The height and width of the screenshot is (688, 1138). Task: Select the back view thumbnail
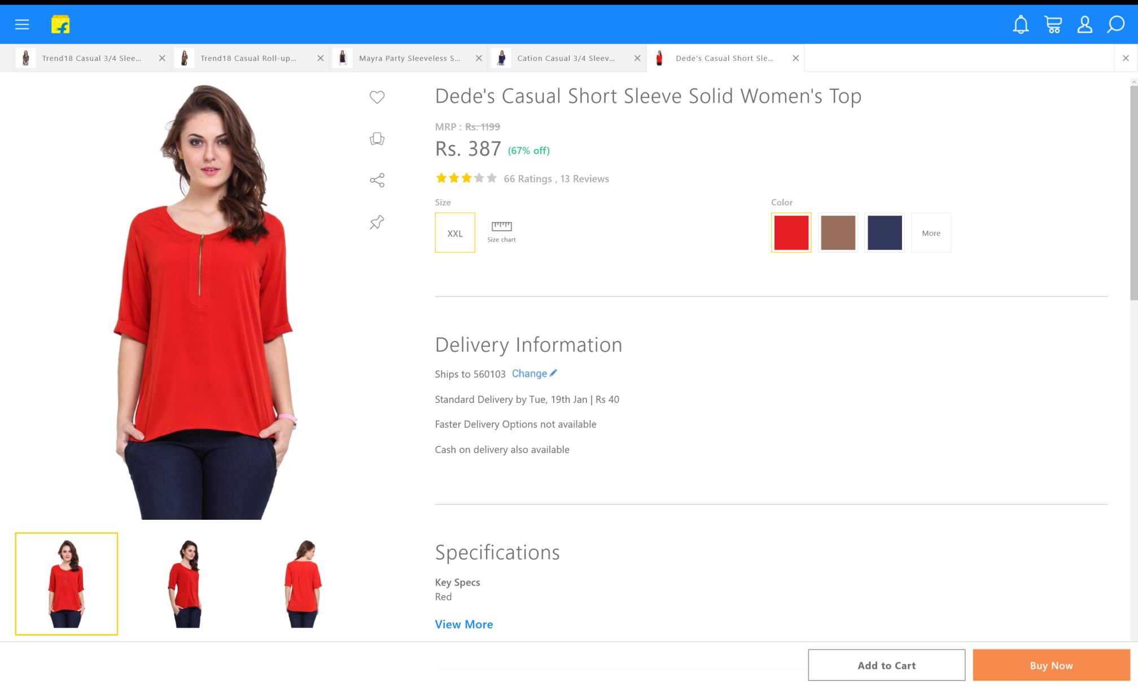pyautogui.click(x=304, y=584)
